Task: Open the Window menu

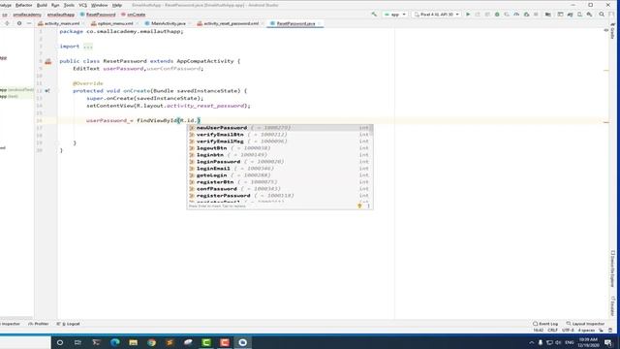Action: 99,5
